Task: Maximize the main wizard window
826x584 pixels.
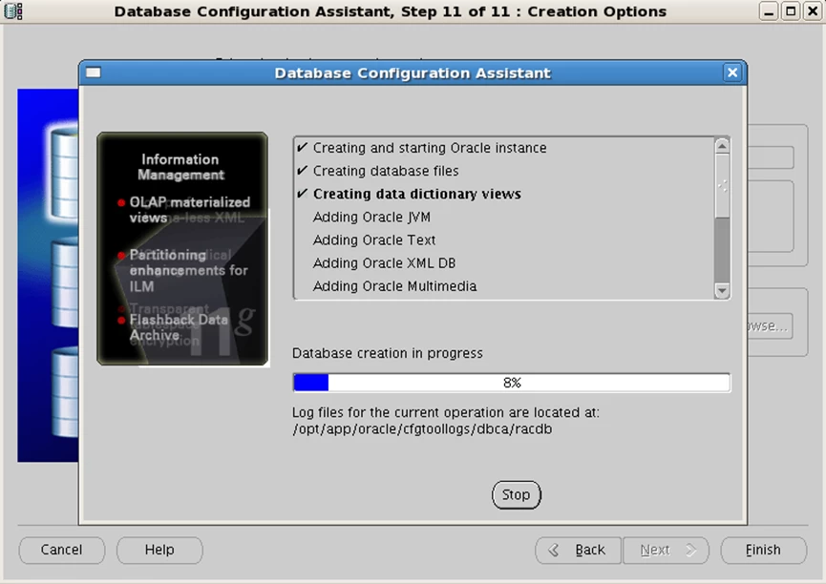Action: click(x=791, y=11)
